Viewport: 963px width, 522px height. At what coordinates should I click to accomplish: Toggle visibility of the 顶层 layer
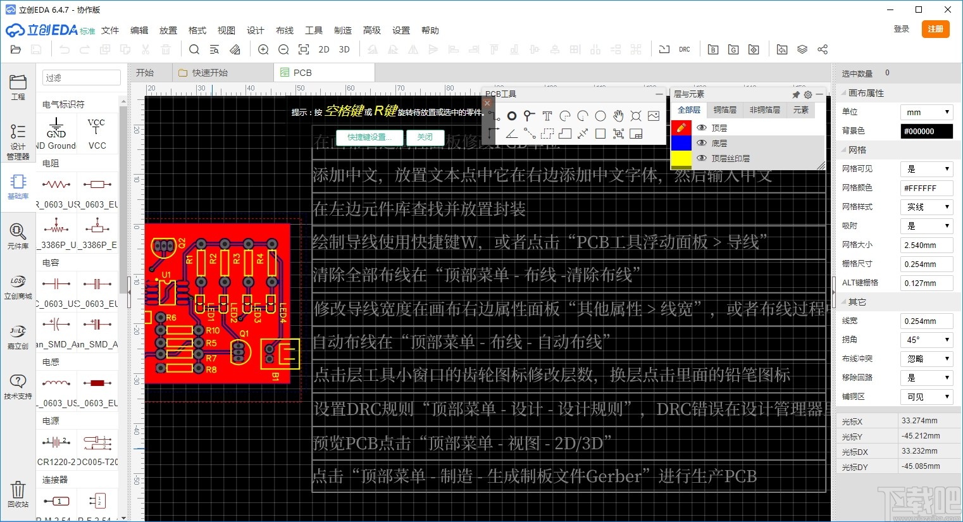click(702, 127)
